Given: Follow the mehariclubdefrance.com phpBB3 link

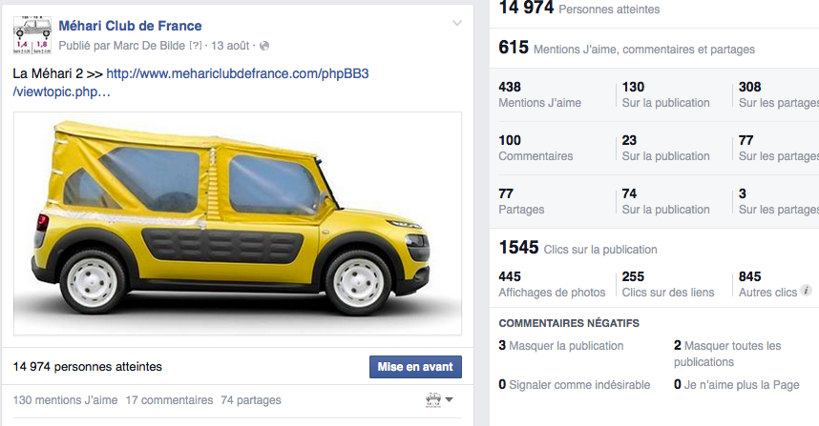Looking at the screenshot, I should 191,82.
